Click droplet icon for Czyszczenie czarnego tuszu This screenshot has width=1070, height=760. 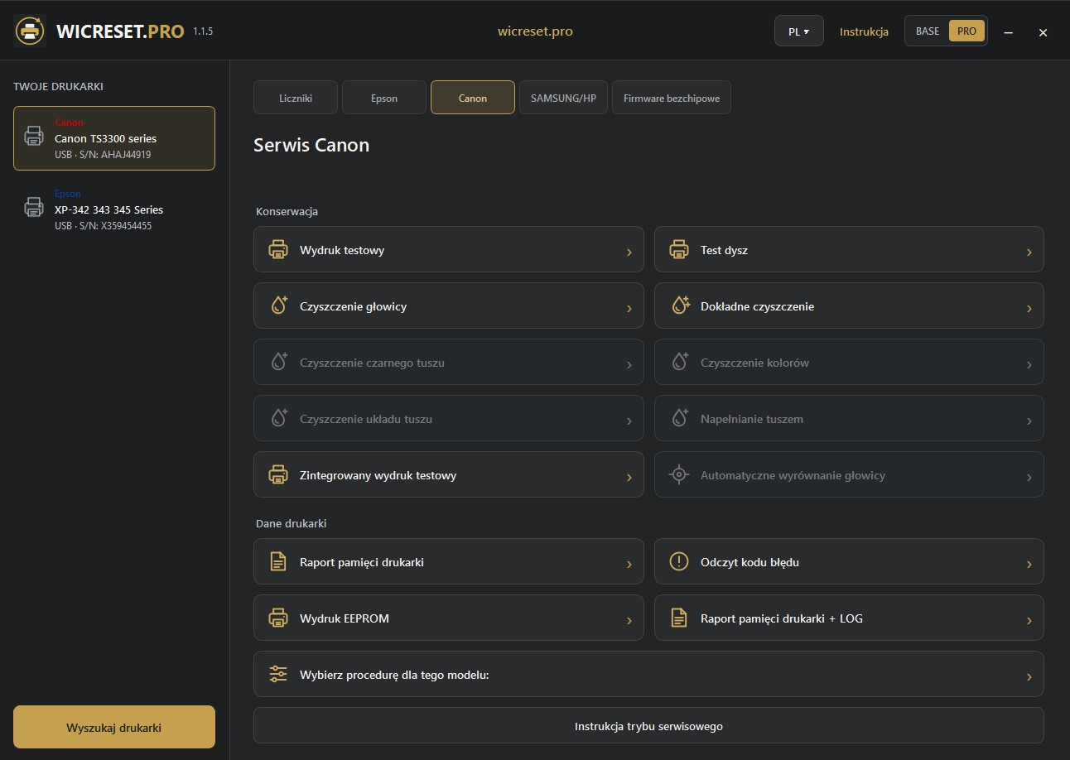tap(279, 362)
